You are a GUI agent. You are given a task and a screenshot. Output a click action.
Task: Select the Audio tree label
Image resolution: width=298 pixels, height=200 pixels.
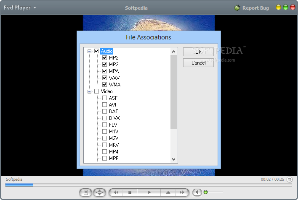point(106,51)
